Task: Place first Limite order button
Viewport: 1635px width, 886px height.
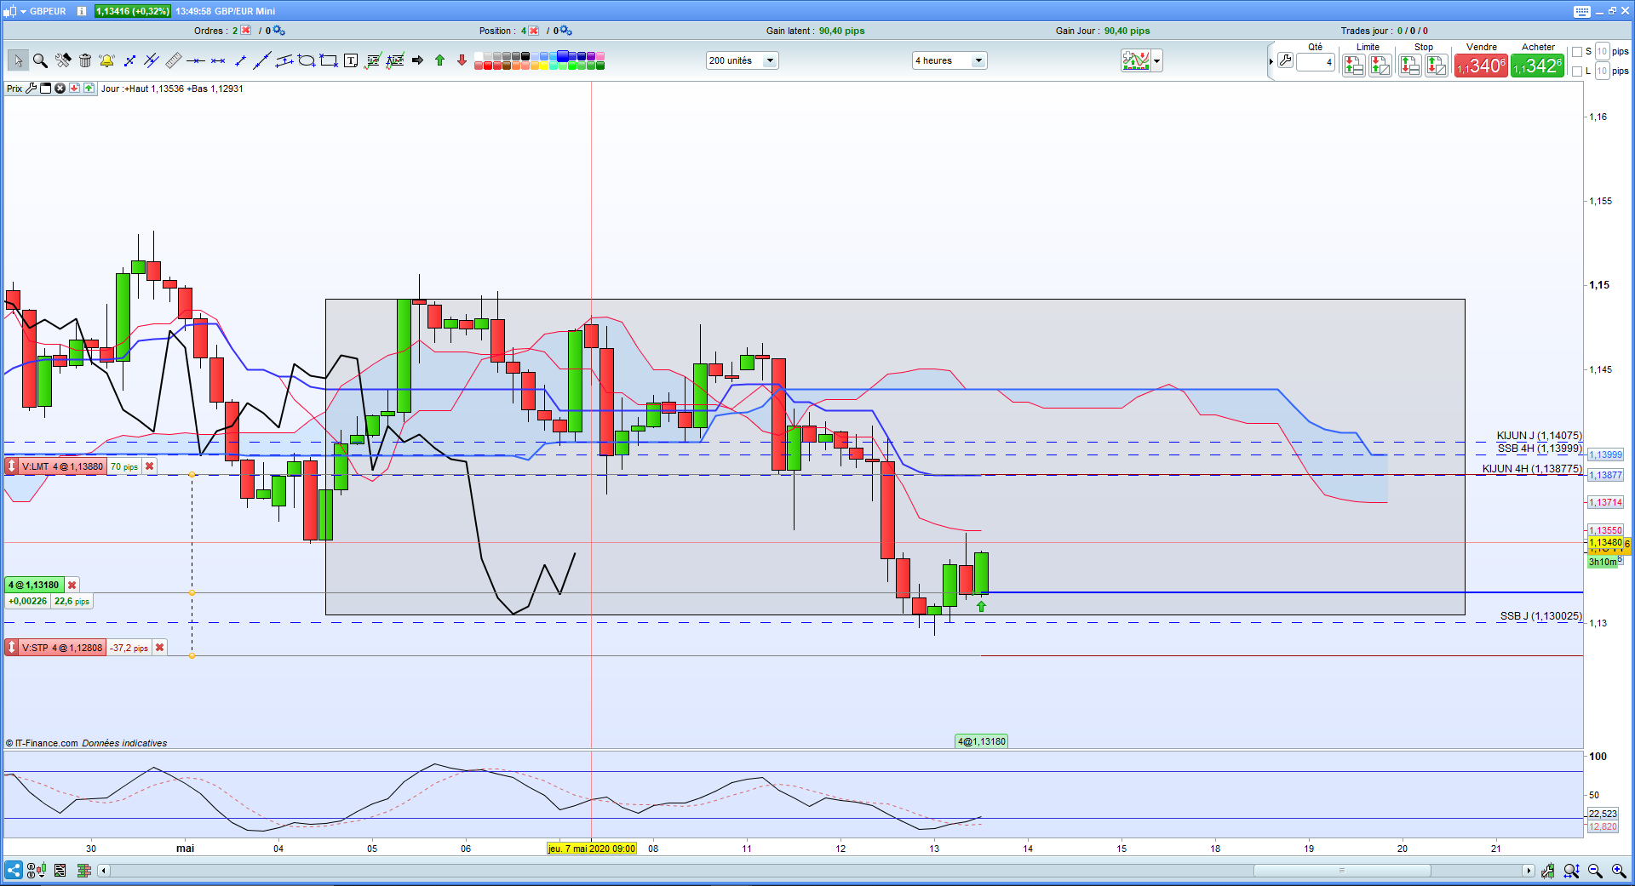Action: [x=1353, y=66]
